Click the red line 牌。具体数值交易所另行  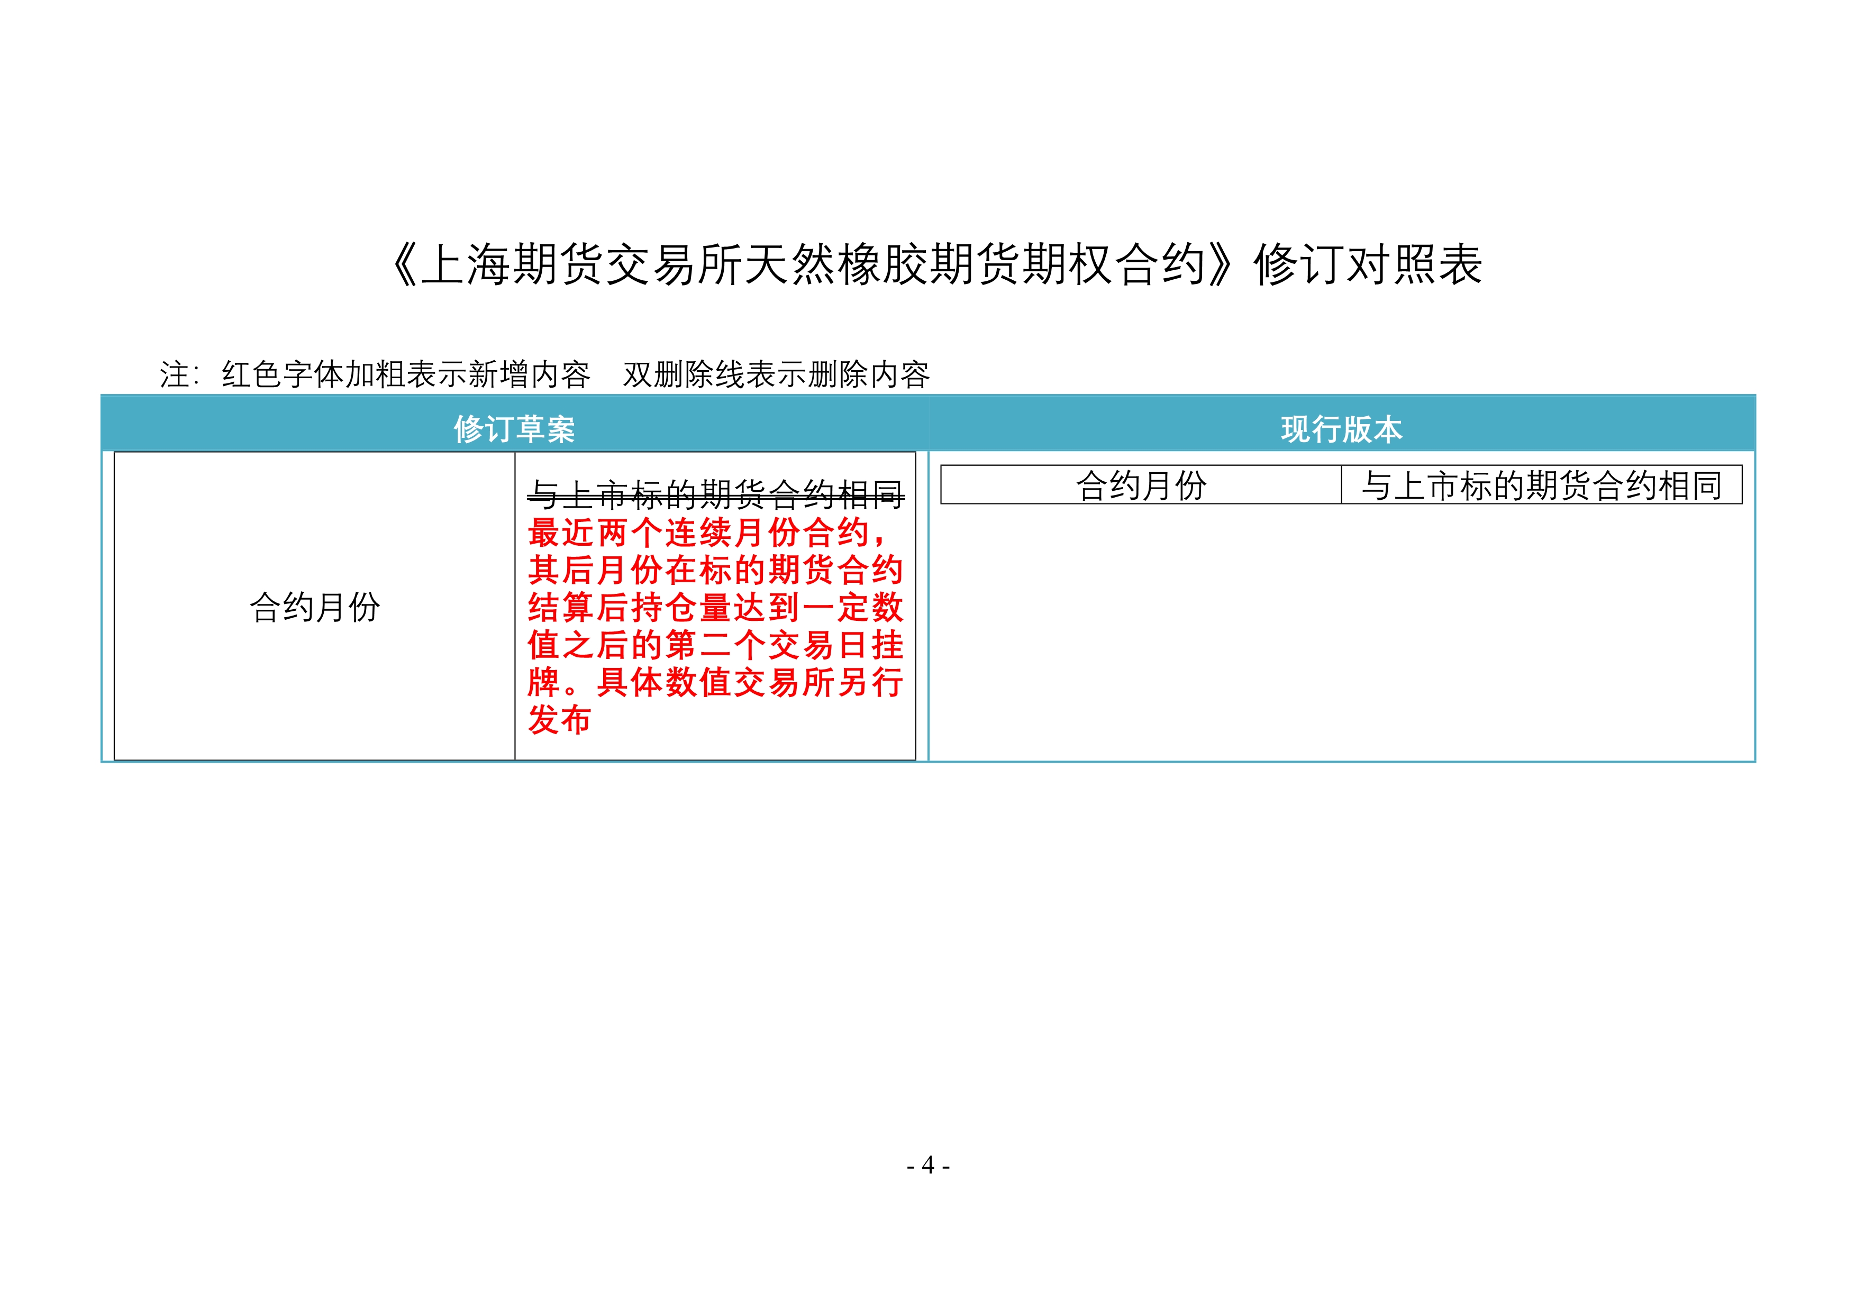click(x=715, y=682)
